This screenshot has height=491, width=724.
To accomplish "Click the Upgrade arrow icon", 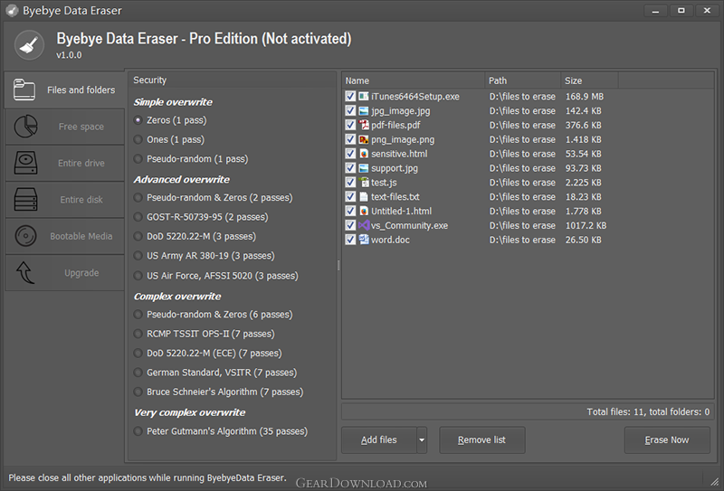I will (x=24, y=272).
